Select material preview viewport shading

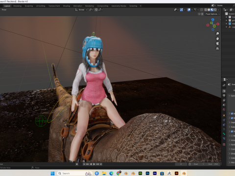tap(212, 10)
